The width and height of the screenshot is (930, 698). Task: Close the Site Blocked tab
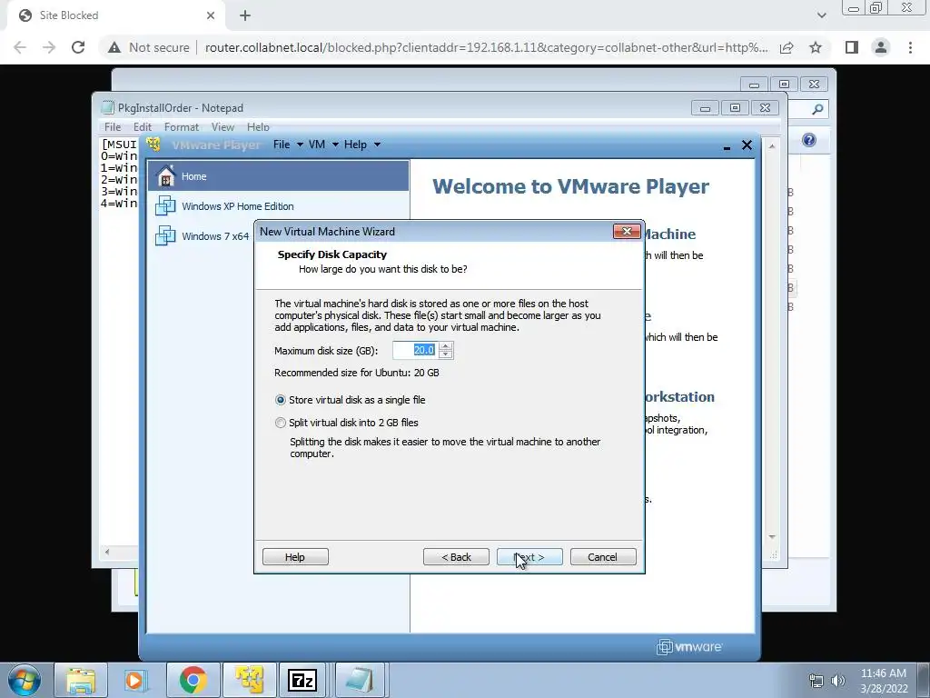[210, 15]
